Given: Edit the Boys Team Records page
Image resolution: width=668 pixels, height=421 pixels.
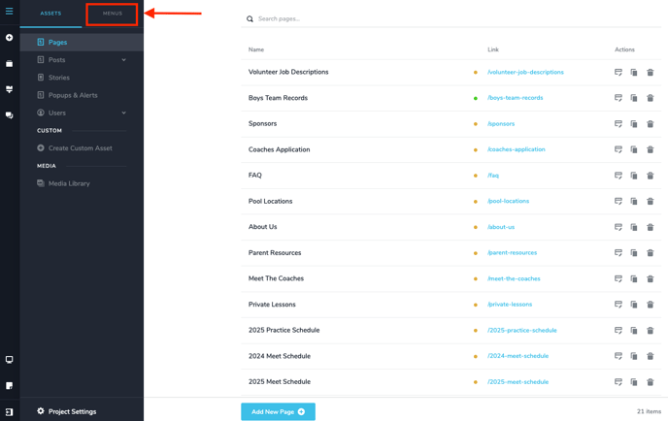Looking at the screenshot, I should click(618, 98).
